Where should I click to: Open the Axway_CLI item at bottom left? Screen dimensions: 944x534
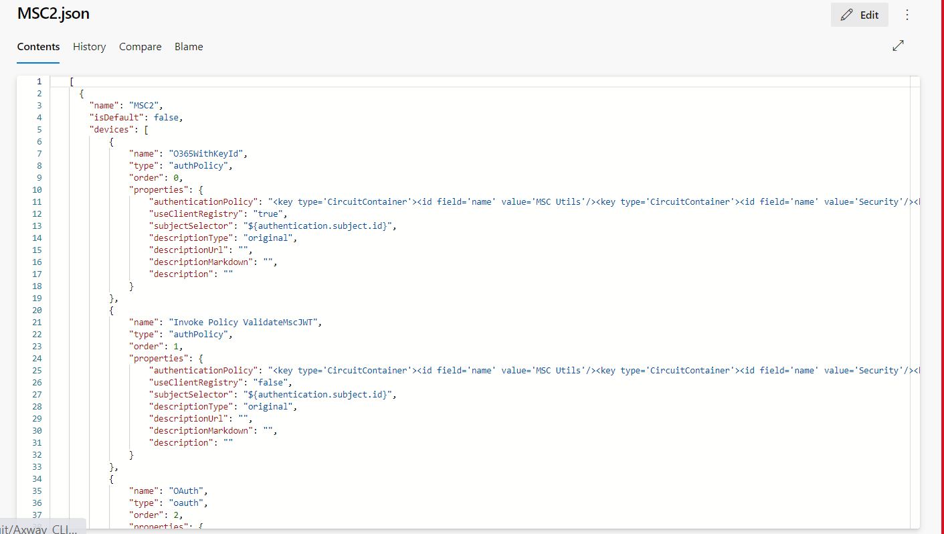click(40, 528)
